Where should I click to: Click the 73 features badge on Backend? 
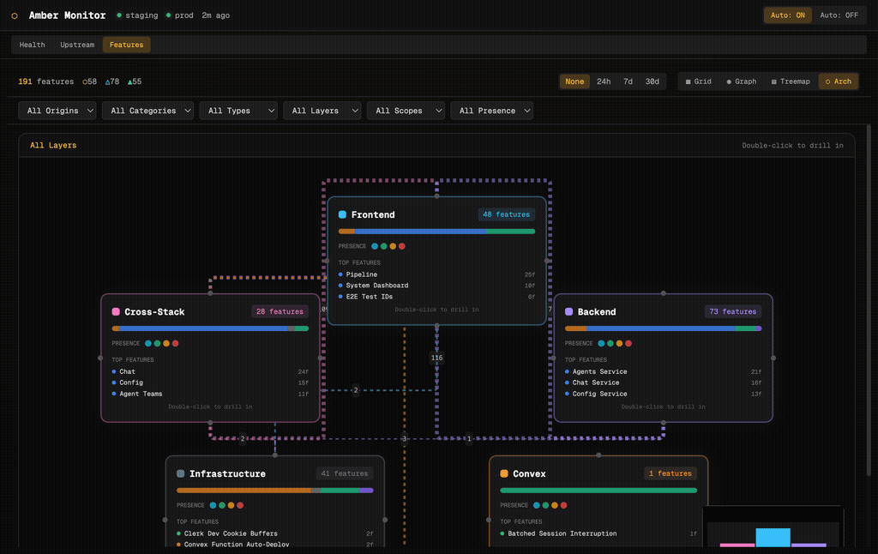tap(732, 311)
